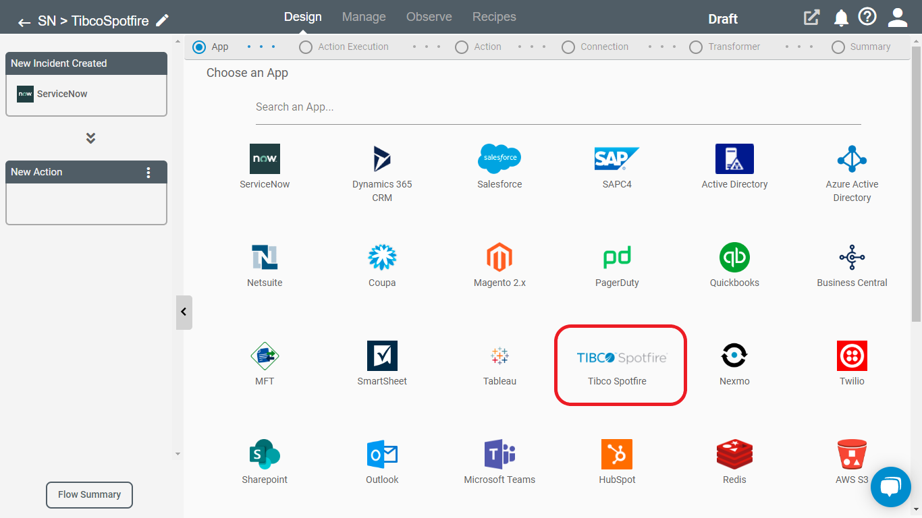Select the Tableau app icon
Screen dimensions: 922x518
499,355
